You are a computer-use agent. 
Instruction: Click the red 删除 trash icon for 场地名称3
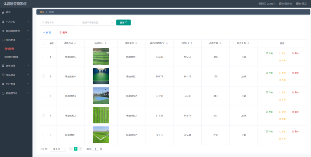pyautogui.click(x=293, y=93)
